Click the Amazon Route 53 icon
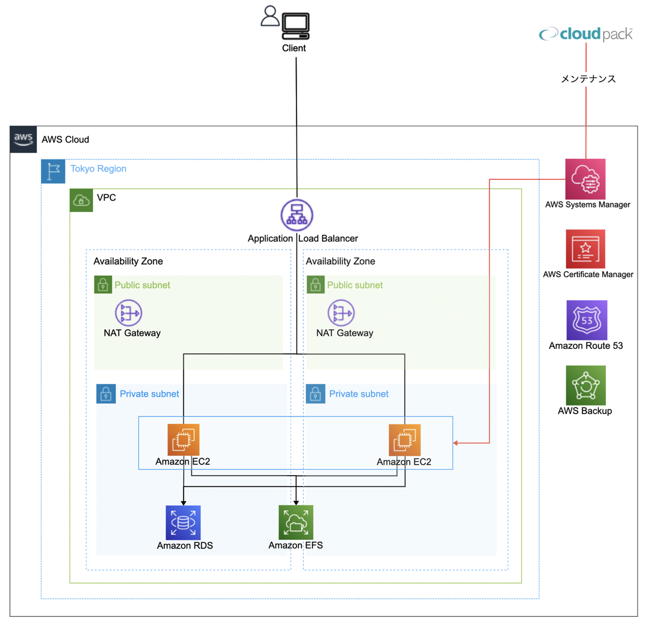This screenshot has height=626, width=647. pyautogui.click(x=586, y=320)
